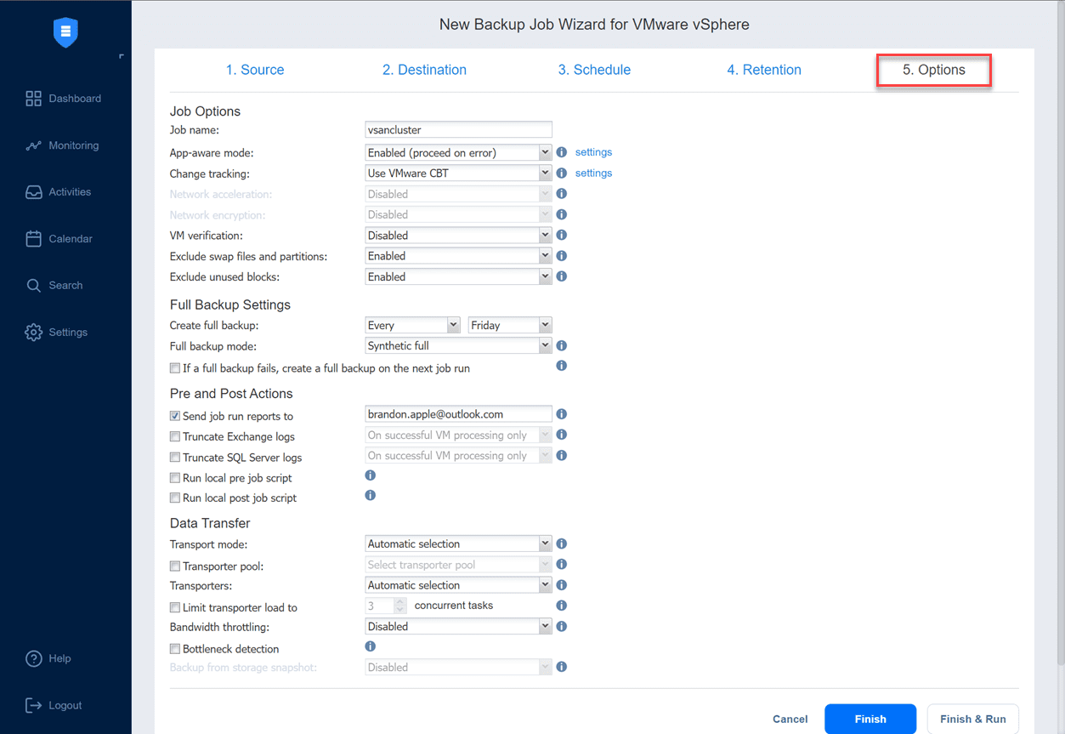Screen dimensions: 1065x734
Task: Enable the Truncate Exchange logs option
Action: click(x=174, y=436)
